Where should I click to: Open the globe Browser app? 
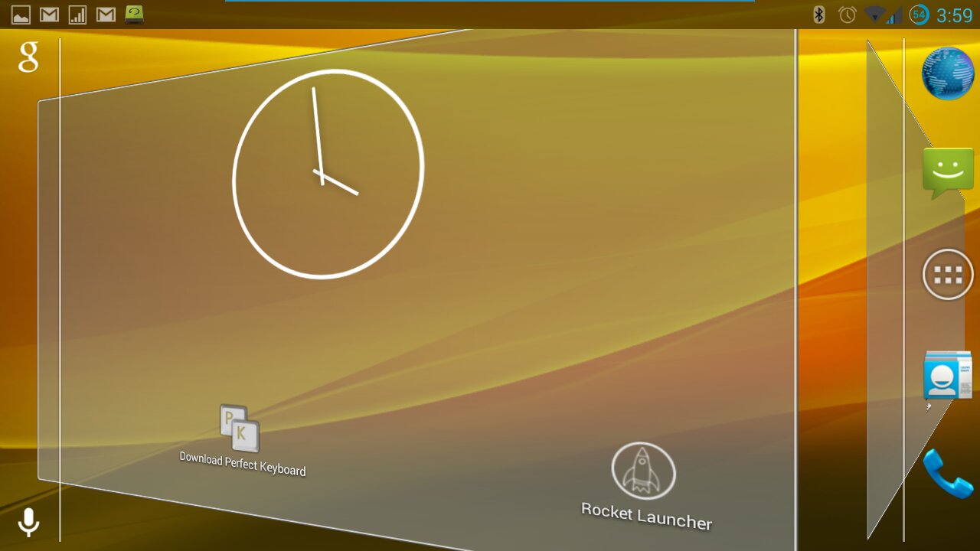[x=948, y=73]
